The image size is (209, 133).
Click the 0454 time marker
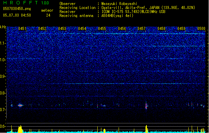point(82,29)
